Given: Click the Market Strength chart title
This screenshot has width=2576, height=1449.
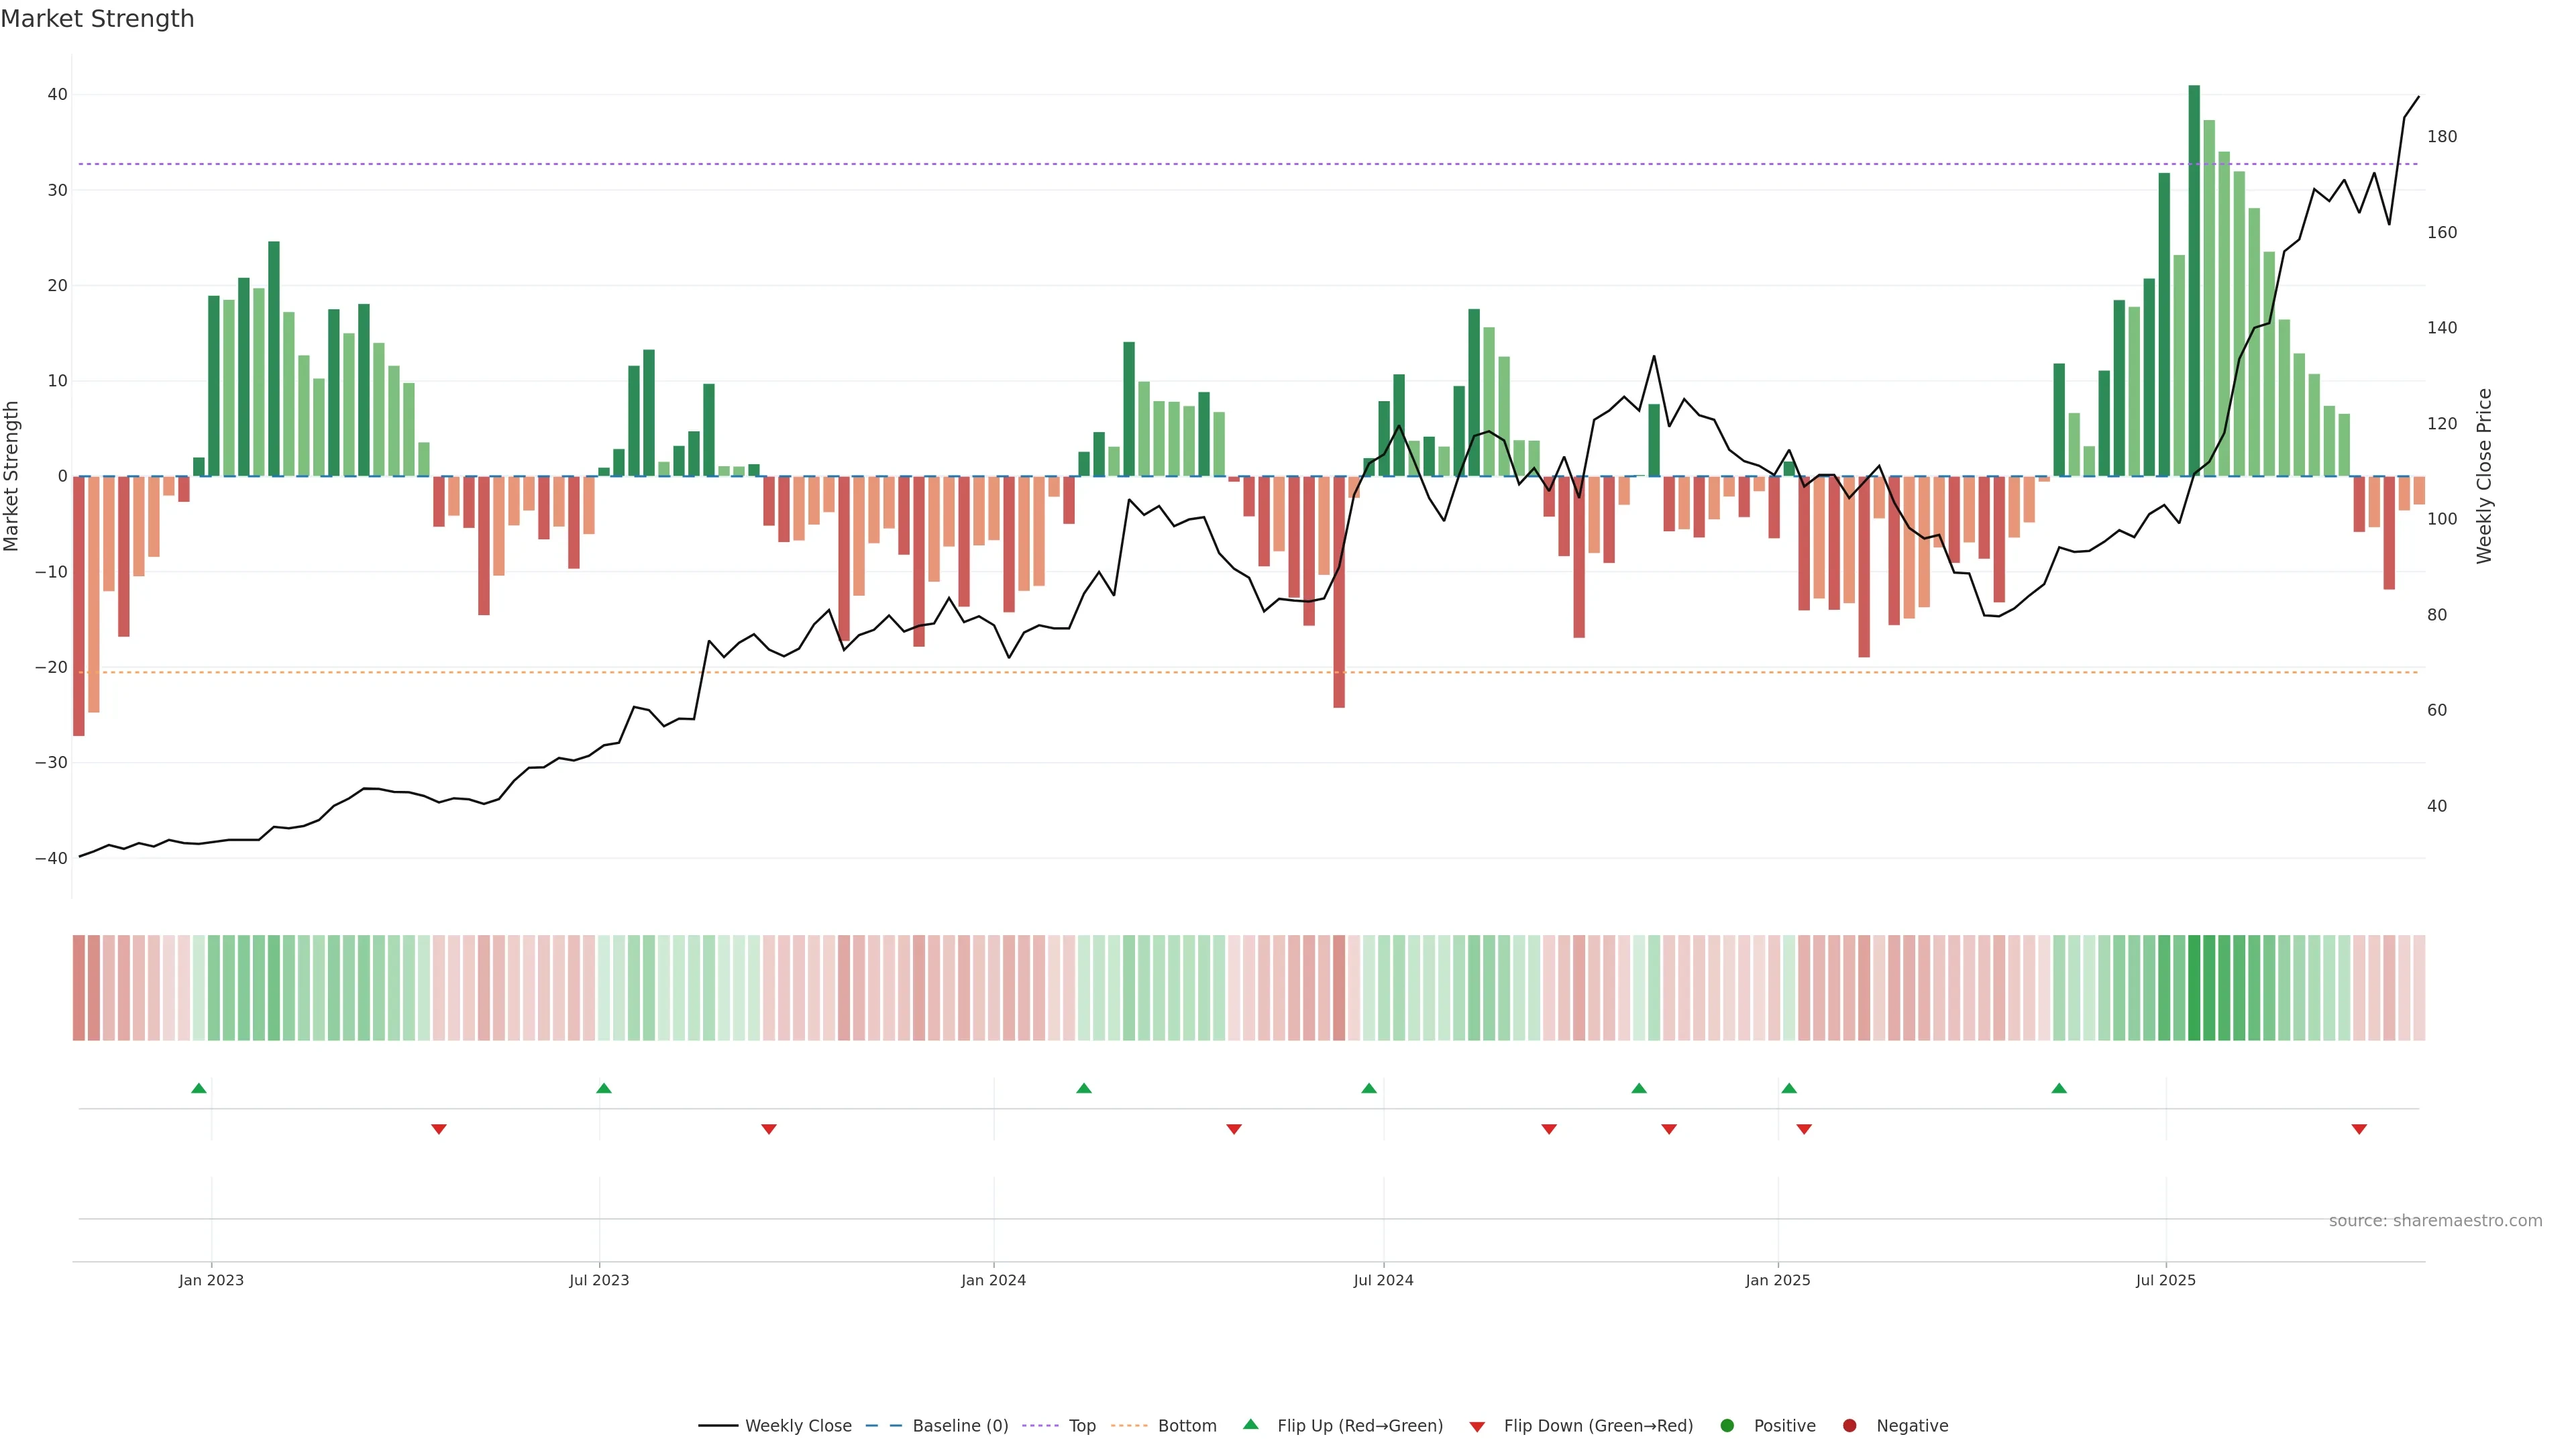Looking at the screenshot, I should tap(97, 19).
